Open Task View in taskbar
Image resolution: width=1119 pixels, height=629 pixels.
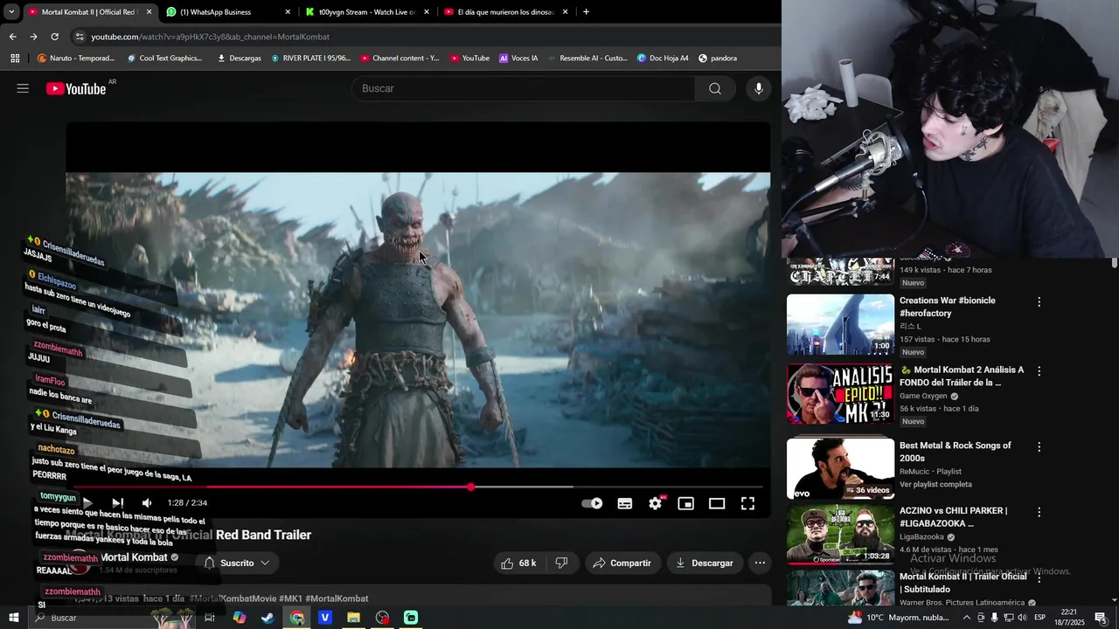(x=210, y=618)
